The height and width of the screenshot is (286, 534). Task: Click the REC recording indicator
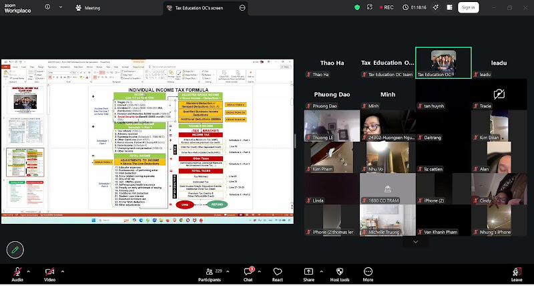386,7
